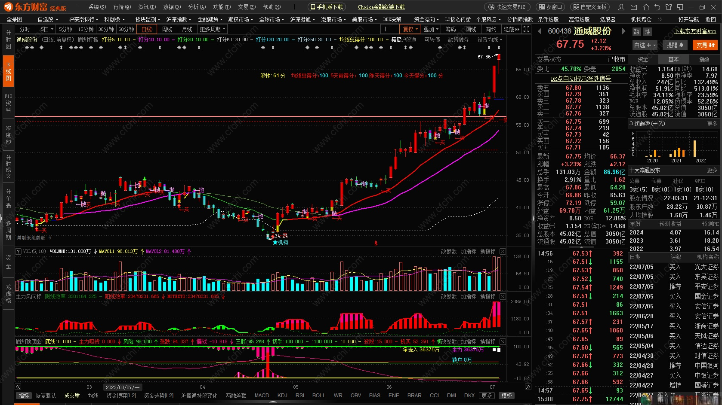Expand 沪深京排行 dropdown
Image resolution: width=722 pixels, height=405 pixels.
83,19
